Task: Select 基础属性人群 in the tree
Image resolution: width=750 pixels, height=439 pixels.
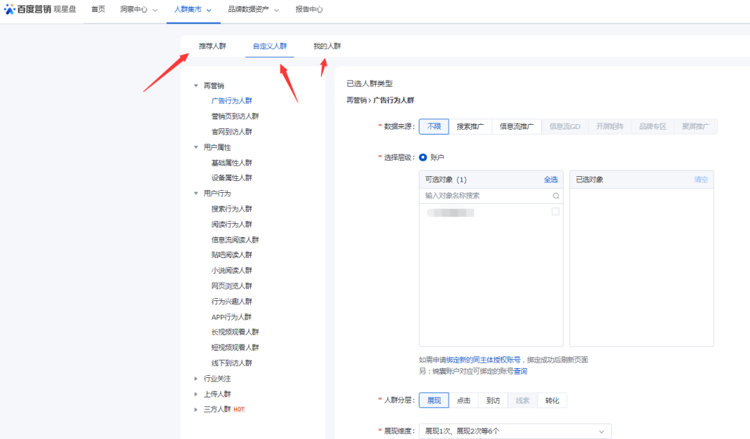Action: [231, 163]
